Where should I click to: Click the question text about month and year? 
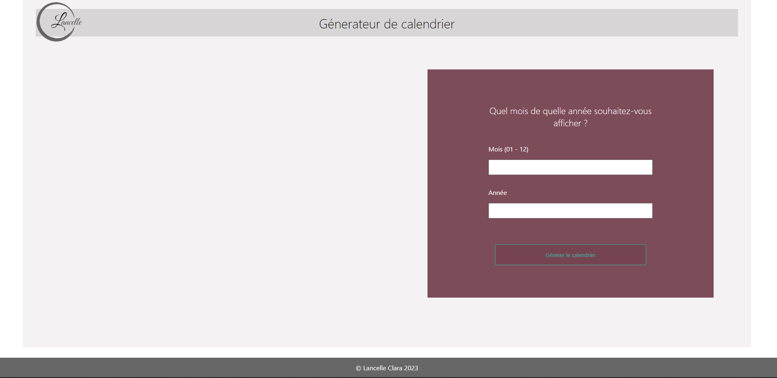click(x=570, y=117)
